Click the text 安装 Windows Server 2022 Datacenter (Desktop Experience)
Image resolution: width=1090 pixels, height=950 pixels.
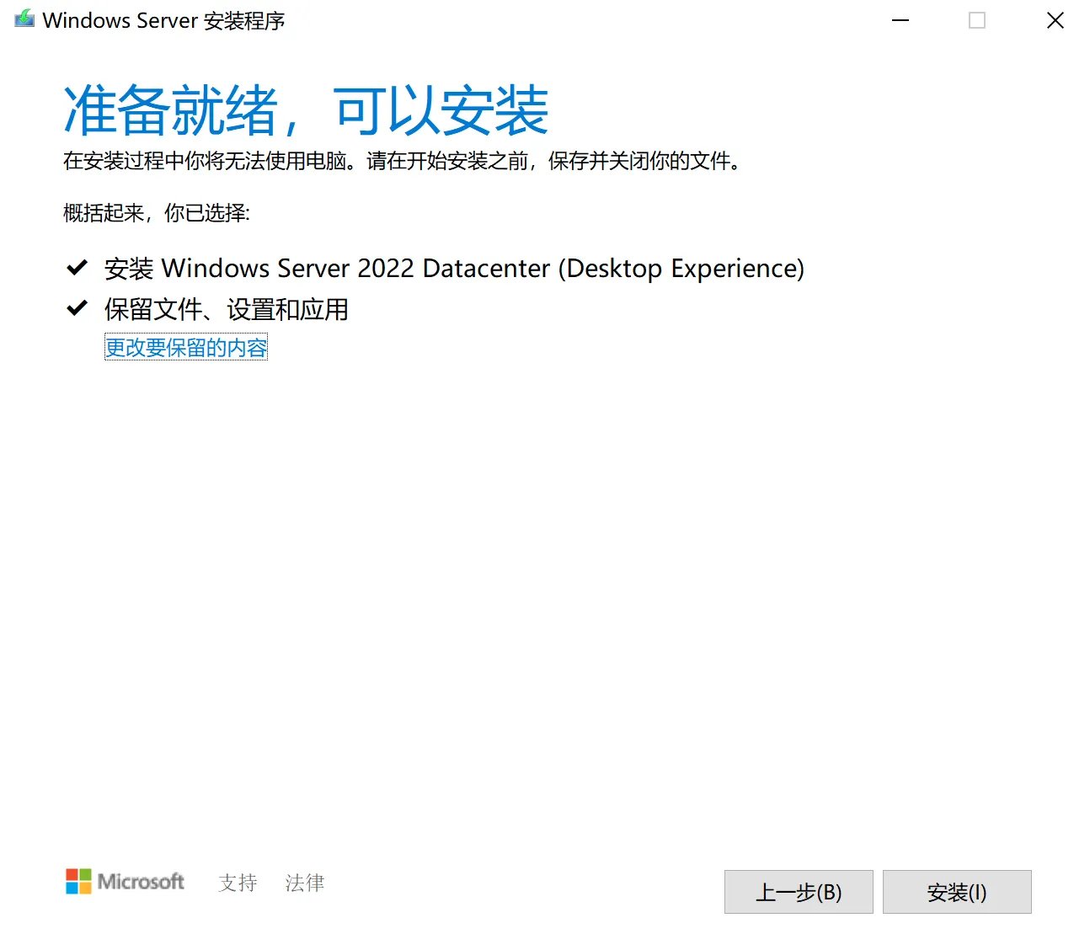(x=454, y=269)
